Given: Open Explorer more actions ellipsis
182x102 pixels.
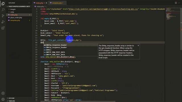Looking at the screenshot, I should pyautogui.click(x=29, y=3).
